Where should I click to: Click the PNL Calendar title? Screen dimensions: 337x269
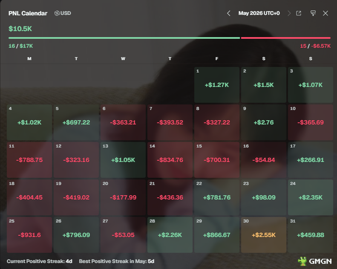pos(28,13)
